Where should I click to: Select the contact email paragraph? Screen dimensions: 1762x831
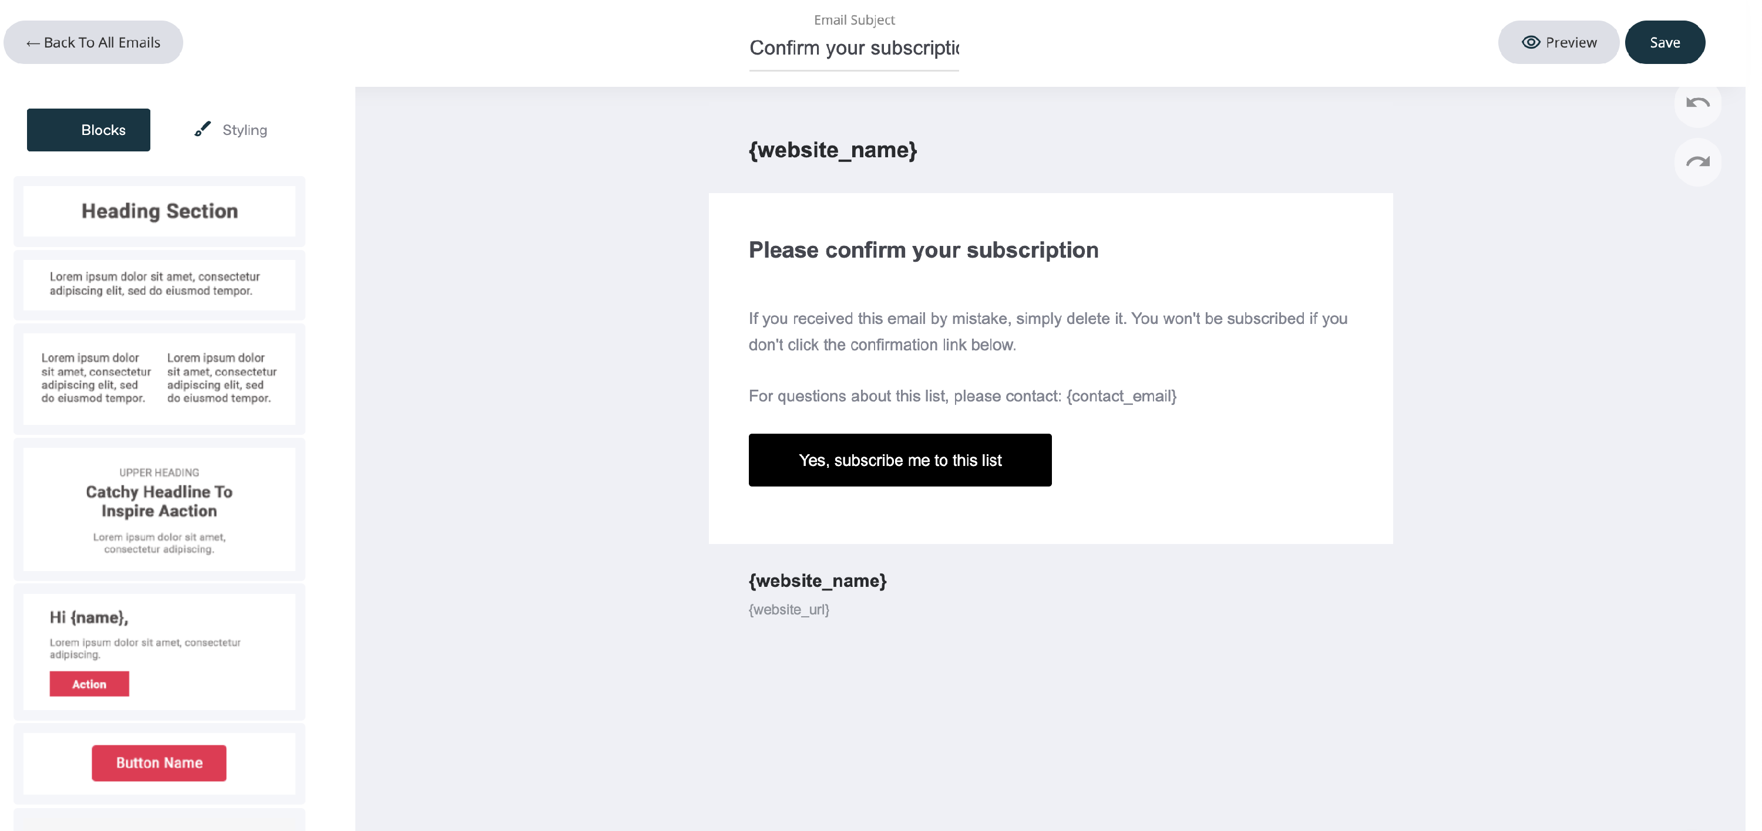[x=961, y=396]
